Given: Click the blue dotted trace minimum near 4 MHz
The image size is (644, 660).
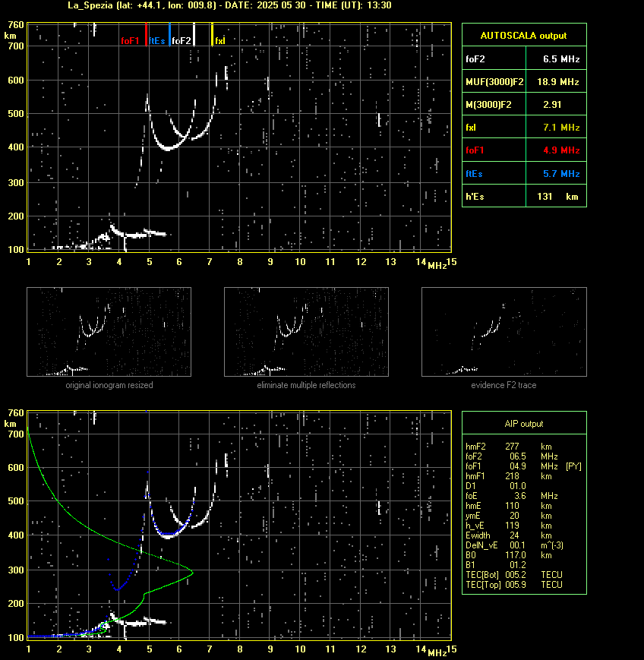Looking at the screenshot, I should 118,589.
